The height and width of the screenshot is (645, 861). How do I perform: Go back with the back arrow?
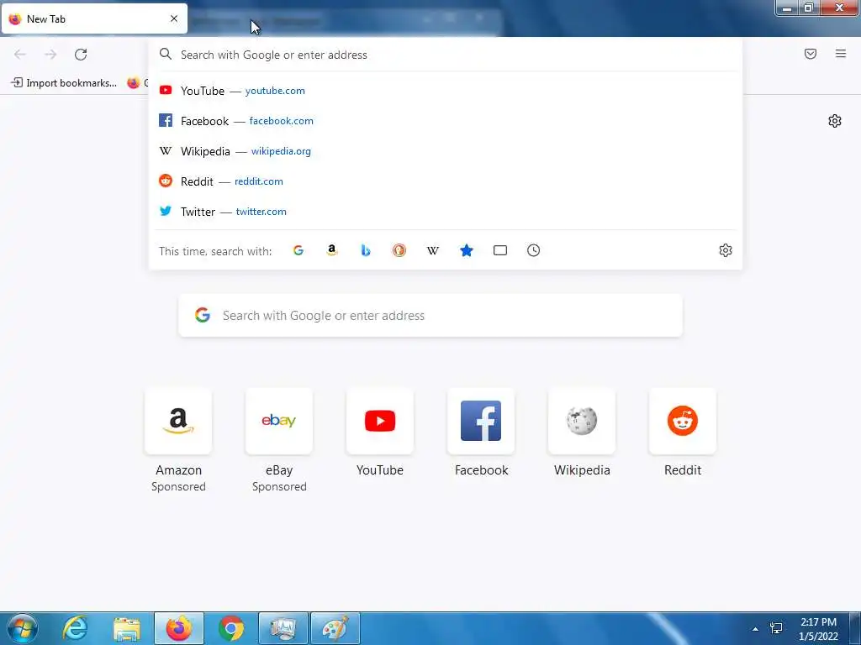tap(20, 55)
